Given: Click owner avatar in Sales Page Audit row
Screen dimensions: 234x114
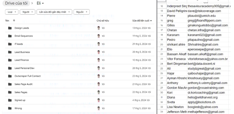Looking at the screenshot, I should point(98,84).
